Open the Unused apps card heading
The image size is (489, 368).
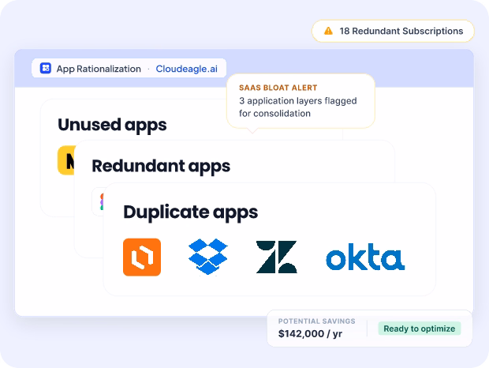[x=112, y=125]
